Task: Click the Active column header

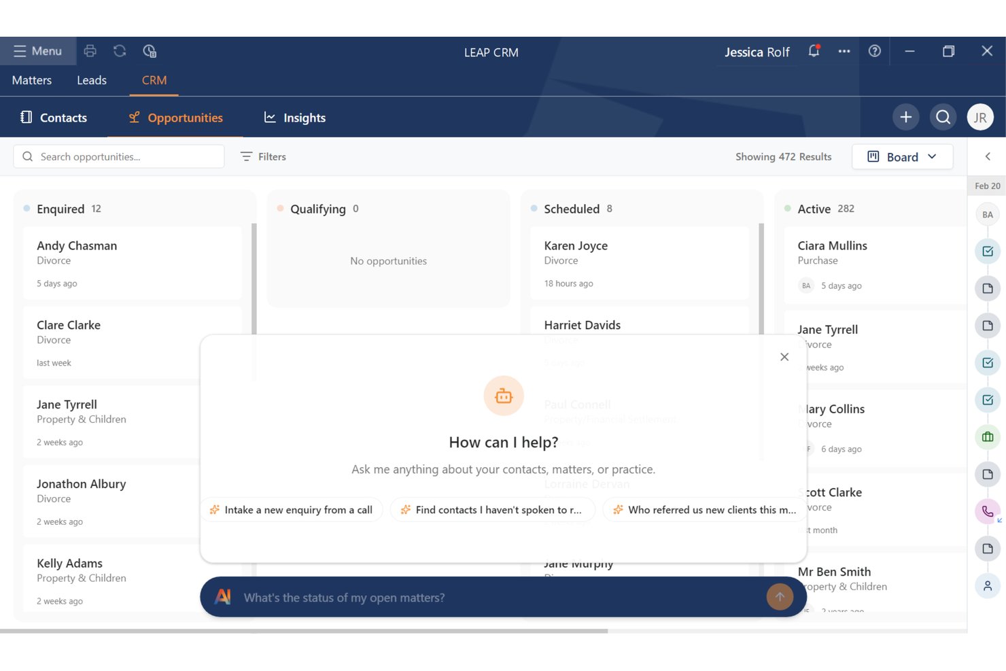Action: coord(819,209)
